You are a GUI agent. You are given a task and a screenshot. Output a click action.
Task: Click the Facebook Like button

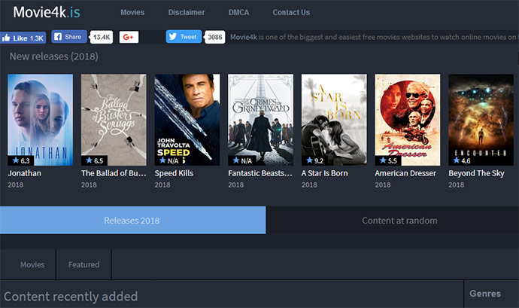tap(23, 38)
